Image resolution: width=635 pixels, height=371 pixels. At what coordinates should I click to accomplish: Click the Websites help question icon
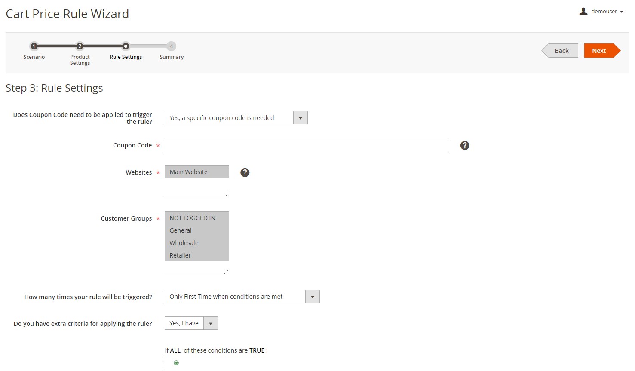[x=245, y=172]
